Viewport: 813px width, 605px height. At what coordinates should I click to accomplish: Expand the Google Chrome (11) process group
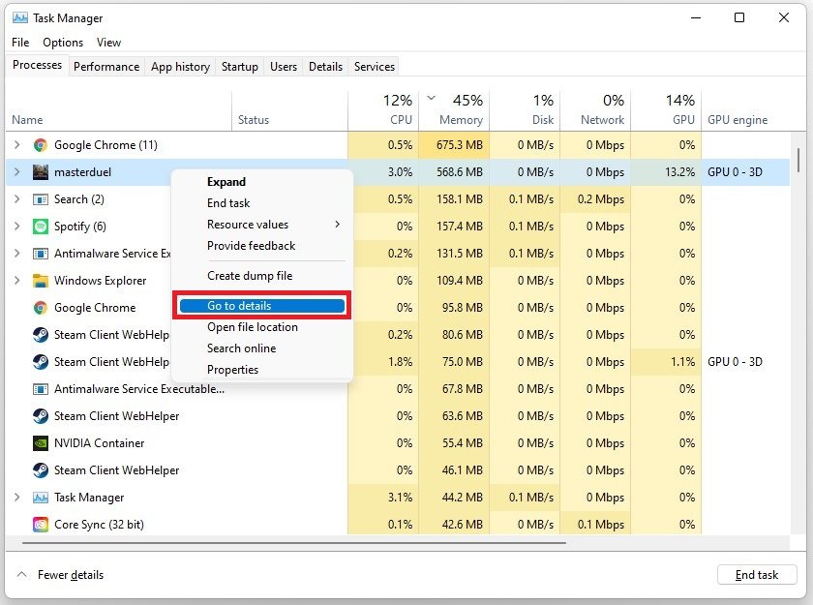coord(15,145)
